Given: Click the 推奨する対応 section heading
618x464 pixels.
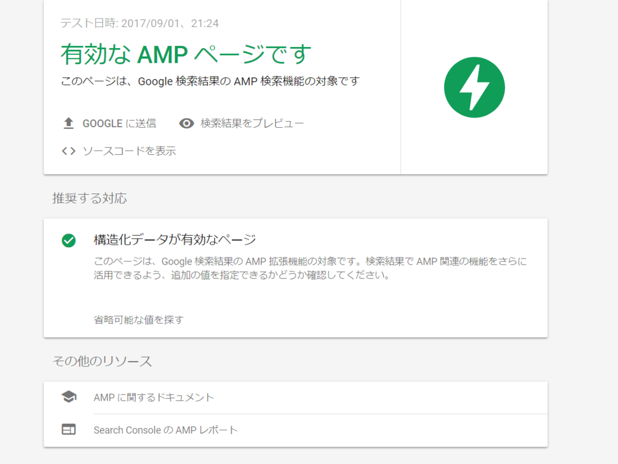Looking at the screenshot, I should tap(89, 198).
